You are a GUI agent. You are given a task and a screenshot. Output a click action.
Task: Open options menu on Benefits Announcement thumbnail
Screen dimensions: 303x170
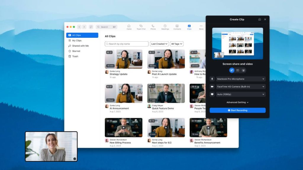pyautogui.click(x=225, y=120)
